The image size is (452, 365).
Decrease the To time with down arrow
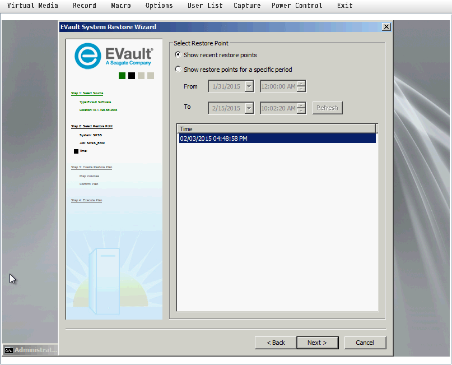(x=301, y=111)
